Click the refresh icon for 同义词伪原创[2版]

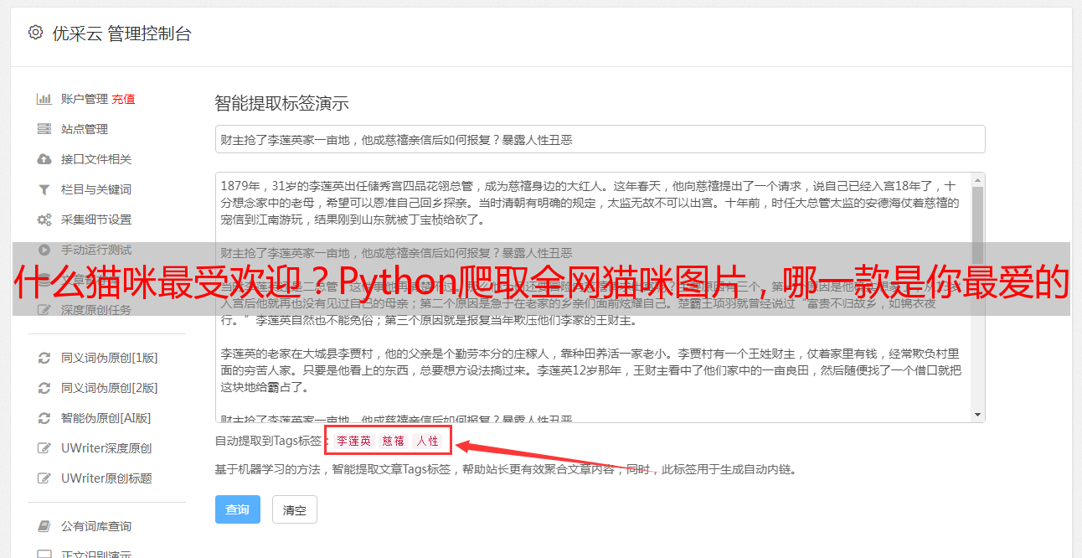click(44, 388)
